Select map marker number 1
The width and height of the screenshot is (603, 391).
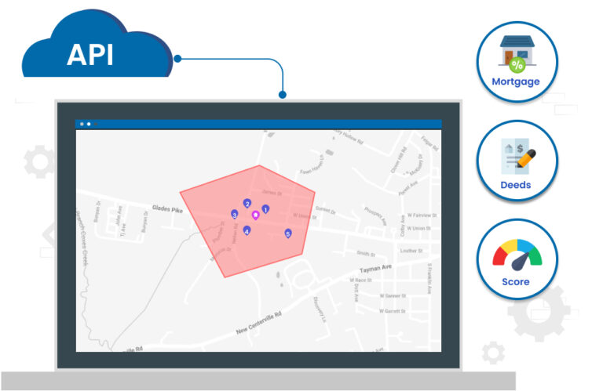265,209
